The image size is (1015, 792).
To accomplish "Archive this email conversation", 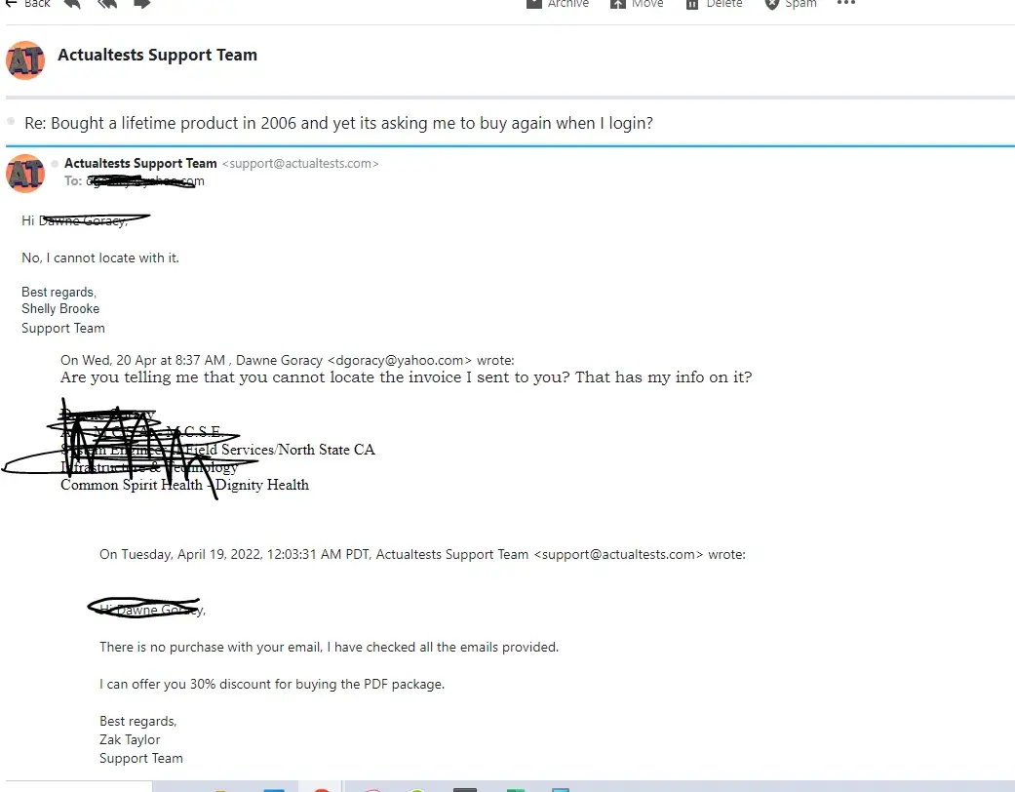I will click(558, 4).
